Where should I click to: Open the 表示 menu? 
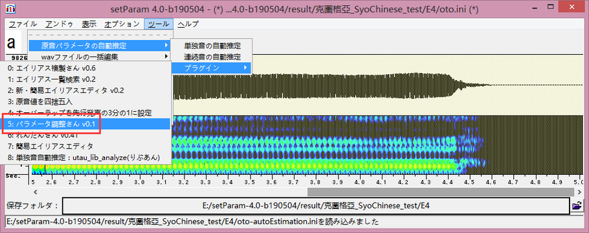(89, 25)
